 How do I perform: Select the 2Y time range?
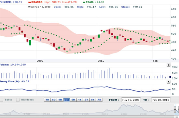pos(86,100)
